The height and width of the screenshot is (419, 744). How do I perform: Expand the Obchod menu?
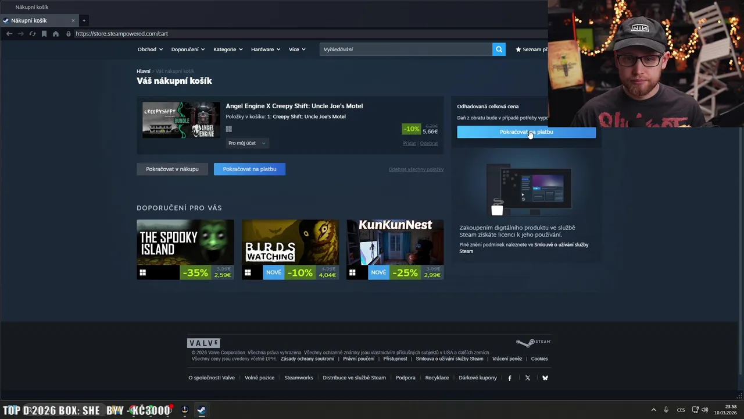[x=150, y=49]
